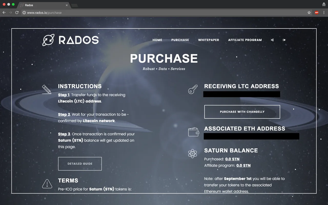Image resolution: width=328 pixels, height=205 pixels.
Task: Go back using the browser back arrow
Action: coord(4,13)
